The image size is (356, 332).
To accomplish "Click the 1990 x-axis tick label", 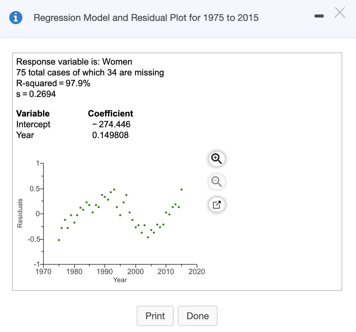I will tap(104, 271).
